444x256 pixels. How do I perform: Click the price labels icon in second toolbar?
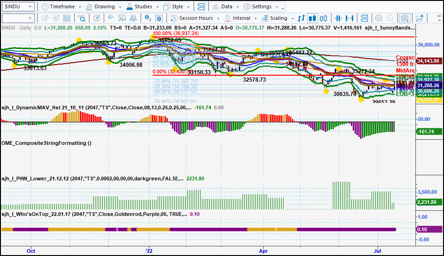pos(364,18)
